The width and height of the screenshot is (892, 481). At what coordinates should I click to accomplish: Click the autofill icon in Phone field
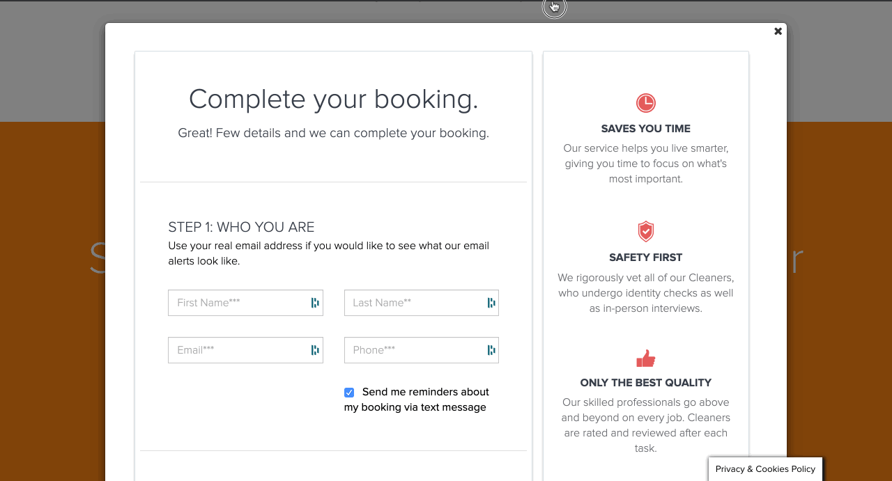491,350
